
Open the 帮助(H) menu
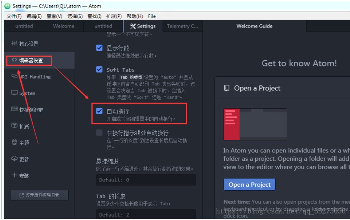click(x=135, y=16)
